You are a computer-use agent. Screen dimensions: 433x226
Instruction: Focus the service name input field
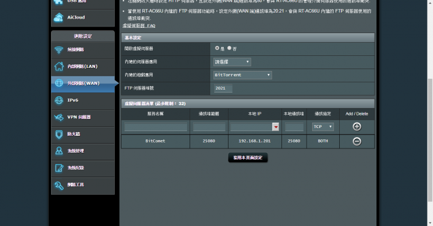pyautogui.click(x=156, y=127)
